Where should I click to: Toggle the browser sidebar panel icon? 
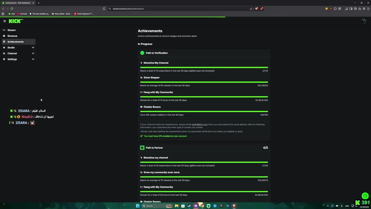pos(351,9)
